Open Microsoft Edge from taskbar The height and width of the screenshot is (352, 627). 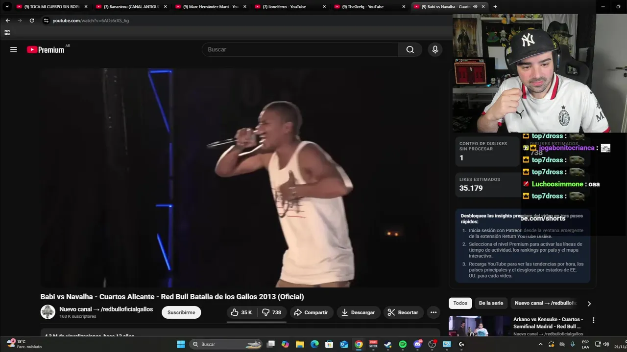point(314,344)
